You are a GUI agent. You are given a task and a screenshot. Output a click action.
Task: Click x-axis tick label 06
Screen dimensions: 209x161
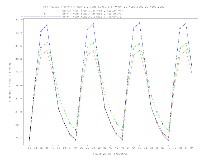click(x=41, y=148)
